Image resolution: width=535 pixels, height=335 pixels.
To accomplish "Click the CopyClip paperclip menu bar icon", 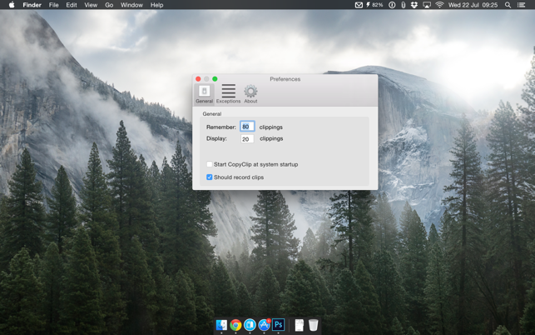I will point(404,5).
